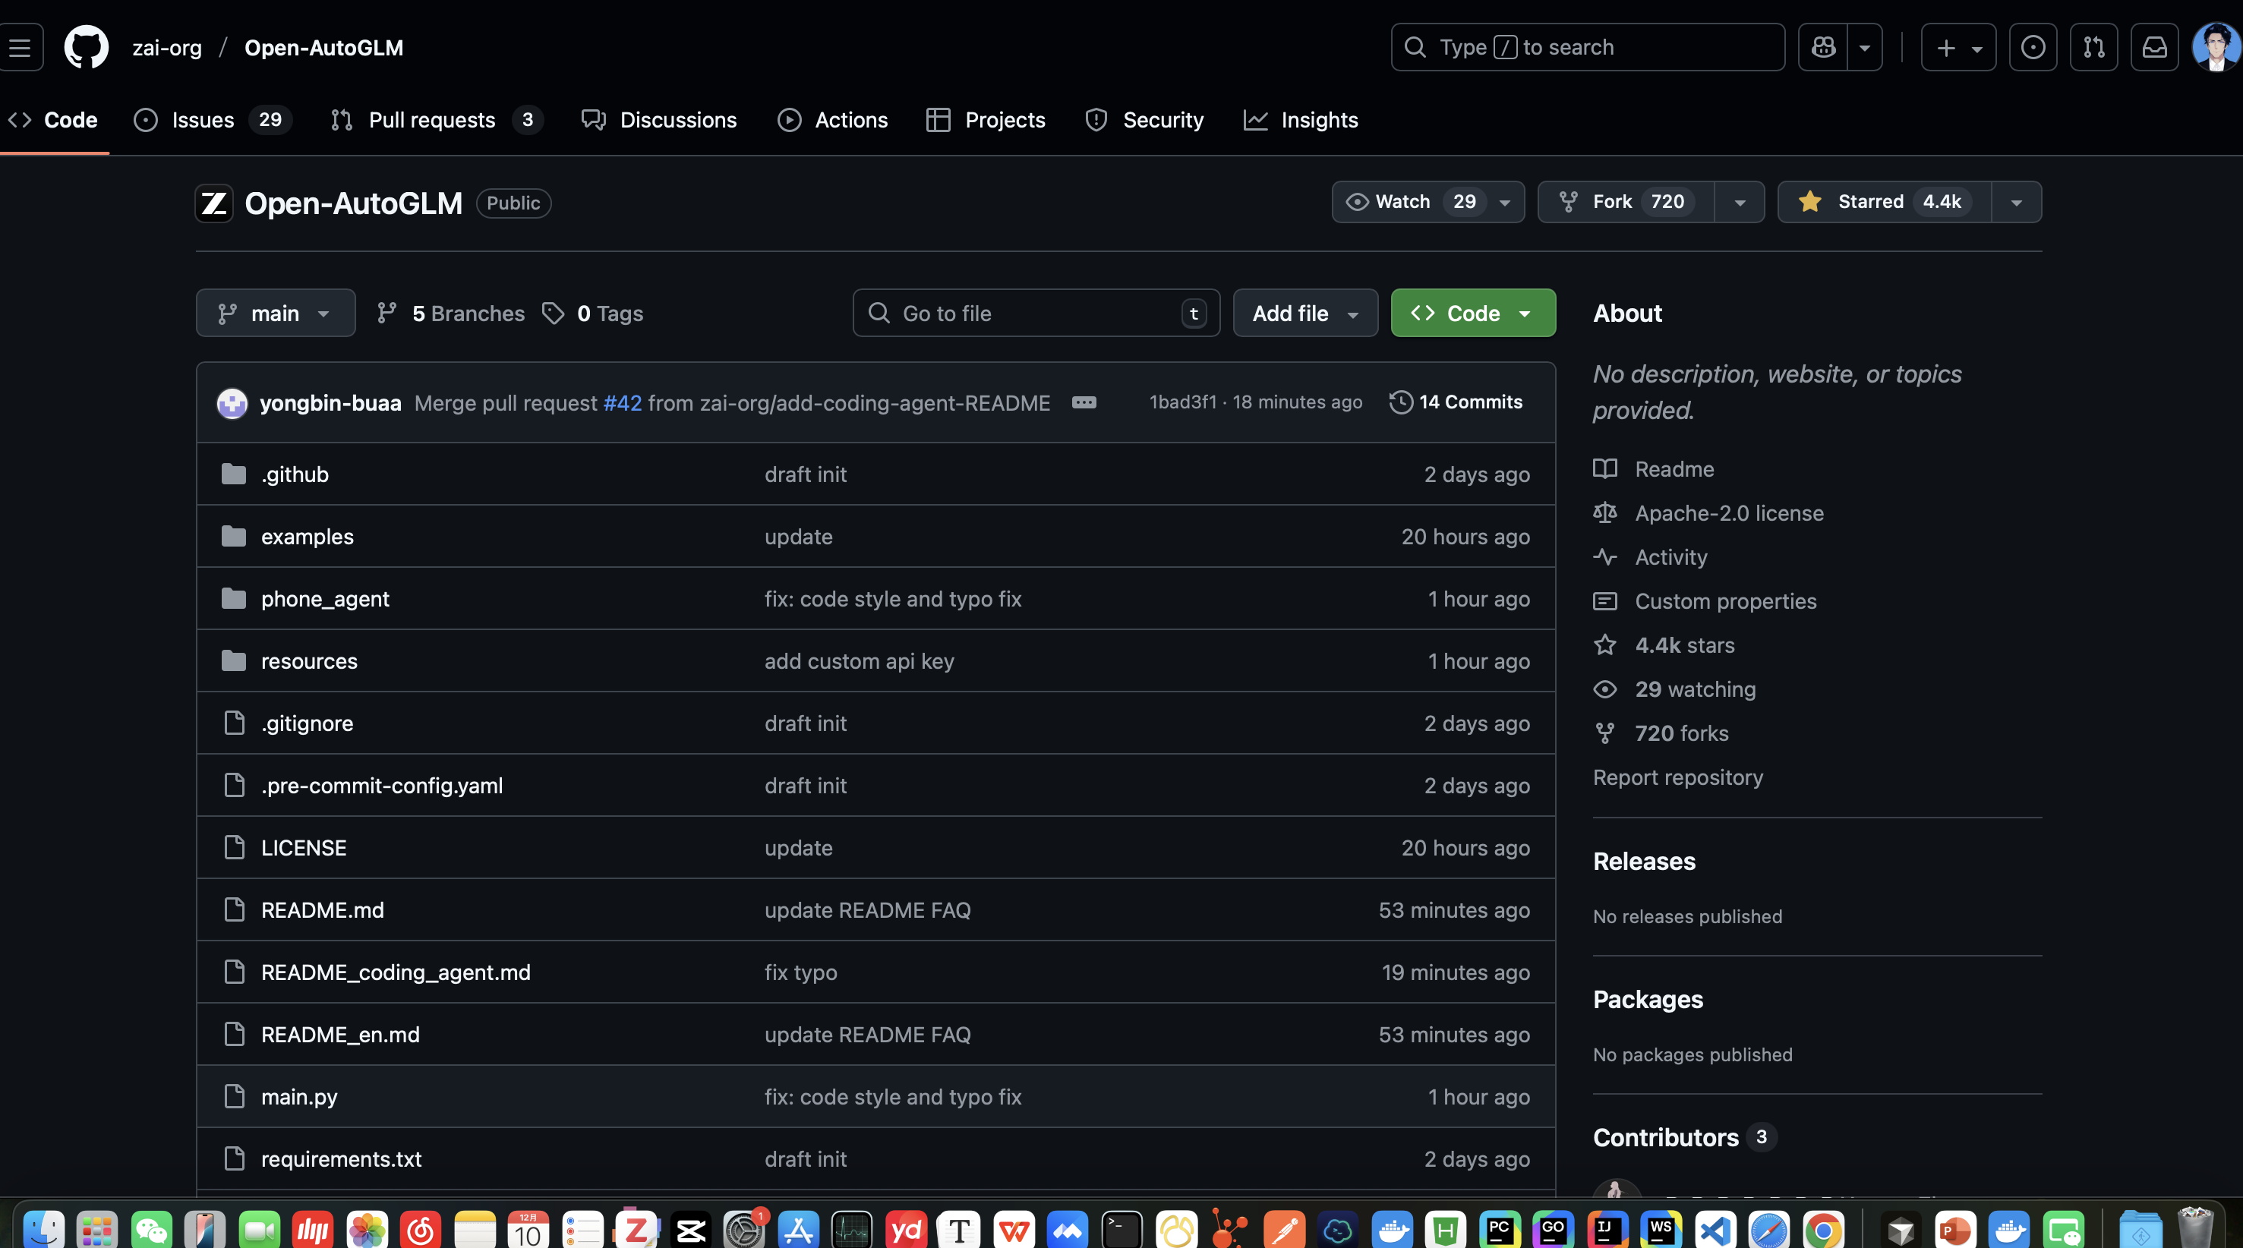2243x1248 pixels.
Task: Open the green Code dropdown
Action: [x=1472, y=314]
